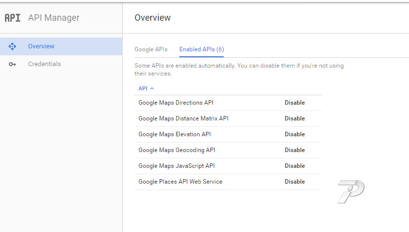The height and width of the screenshot is (232, 409).
Task: Click the API Manager title text
Action: [54, 18]
